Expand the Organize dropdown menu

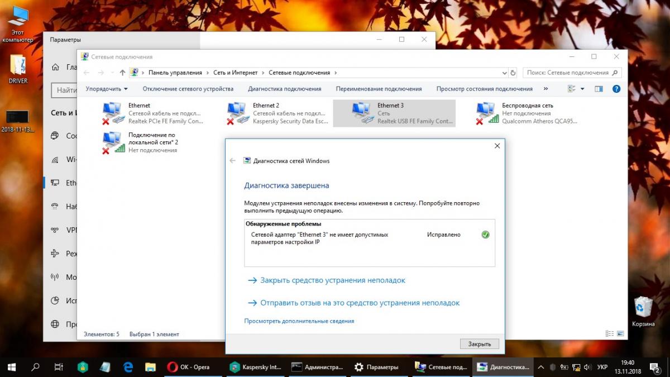point(107,89)
